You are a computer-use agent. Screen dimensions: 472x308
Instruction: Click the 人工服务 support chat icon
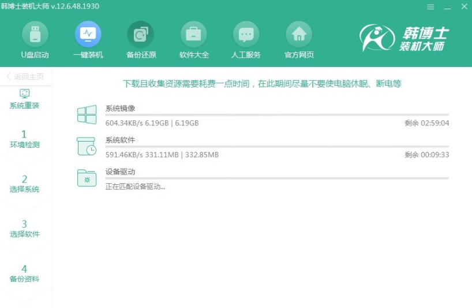coord(246,35)
